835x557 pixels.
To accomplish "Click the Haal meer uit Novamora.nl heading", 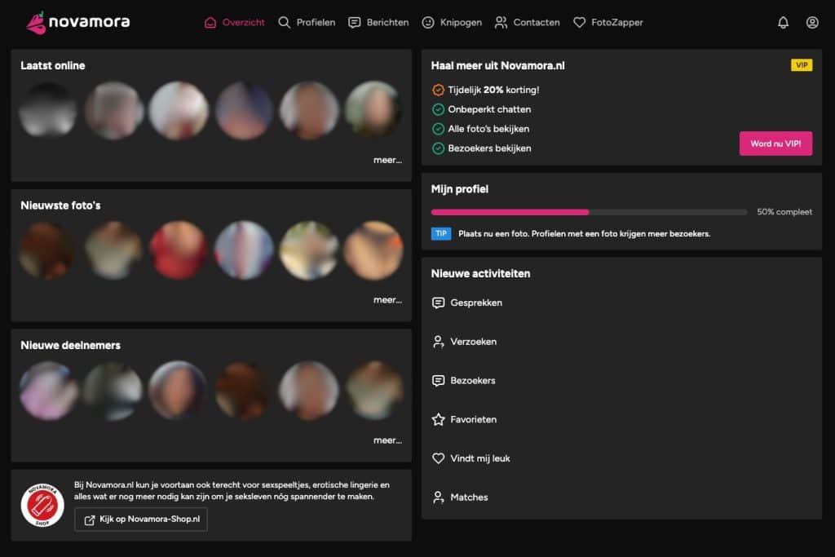I will pos(498,65).
